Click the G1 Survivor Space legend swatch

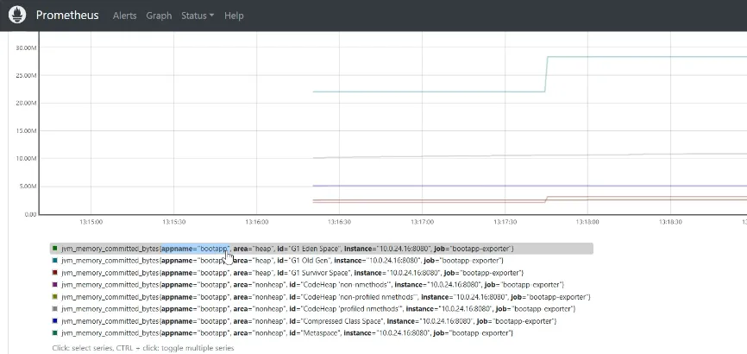pos(55,273)
